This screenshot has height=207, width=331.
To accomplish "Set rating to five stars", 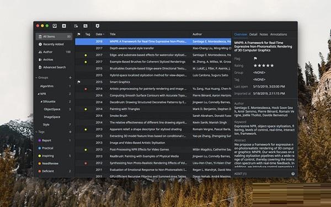I will tap(272, 66).
